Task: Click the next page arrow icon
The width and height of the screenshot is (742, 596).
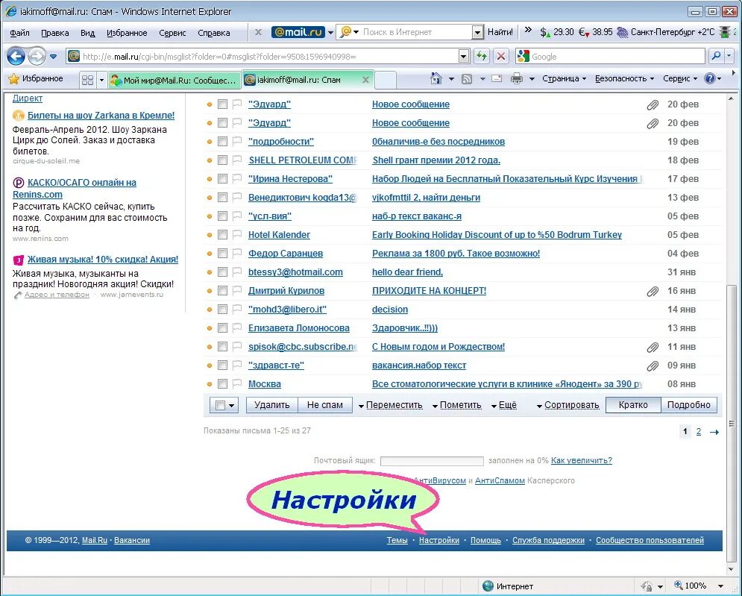Action: tap(714, 432)
